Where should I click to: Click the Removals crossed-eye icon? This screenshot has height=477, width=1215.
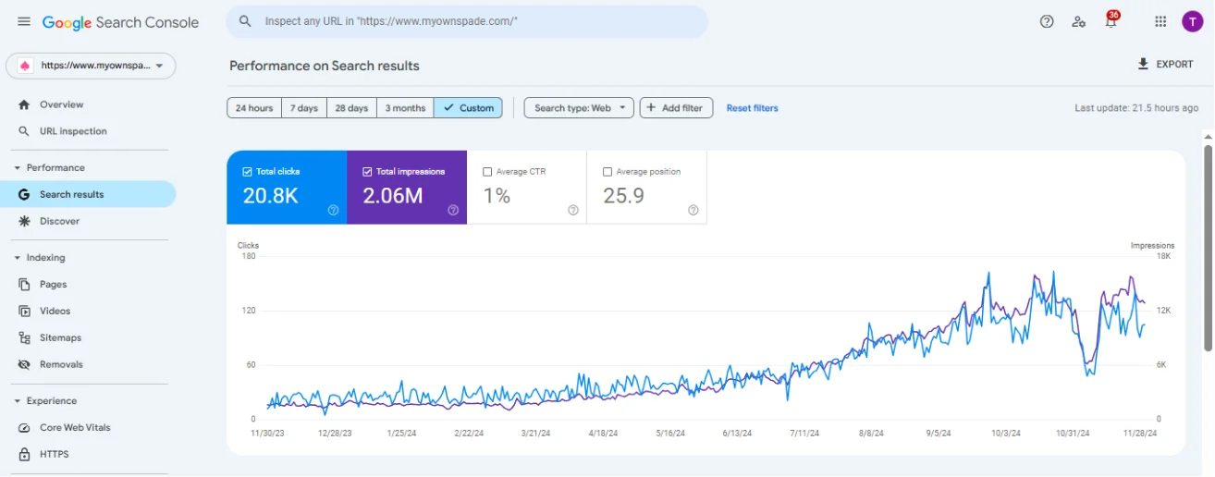[x=24, y=364]
